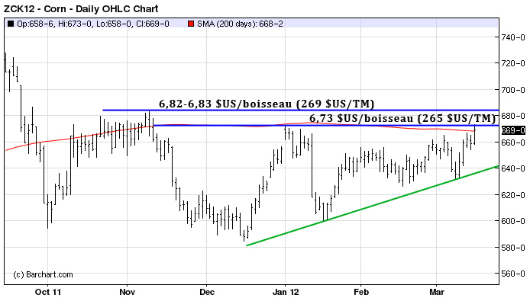Click the 740-0 price axis label
Screen dimensions: 530x301
[513, 37]
